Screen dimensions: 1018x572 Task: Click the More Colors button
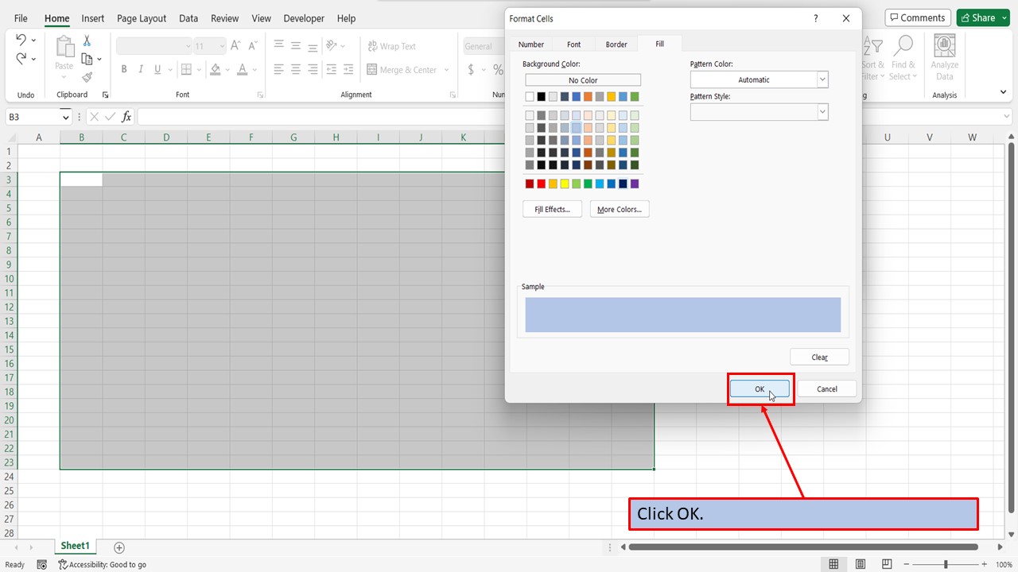point(620,209)
